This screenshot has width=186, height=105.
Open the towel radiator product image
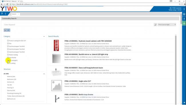56,45
